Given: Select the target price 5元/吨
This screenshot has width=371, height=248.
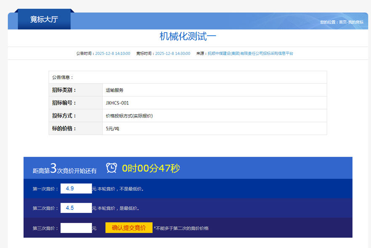Looking at the screenshot, I should [112, 128].
